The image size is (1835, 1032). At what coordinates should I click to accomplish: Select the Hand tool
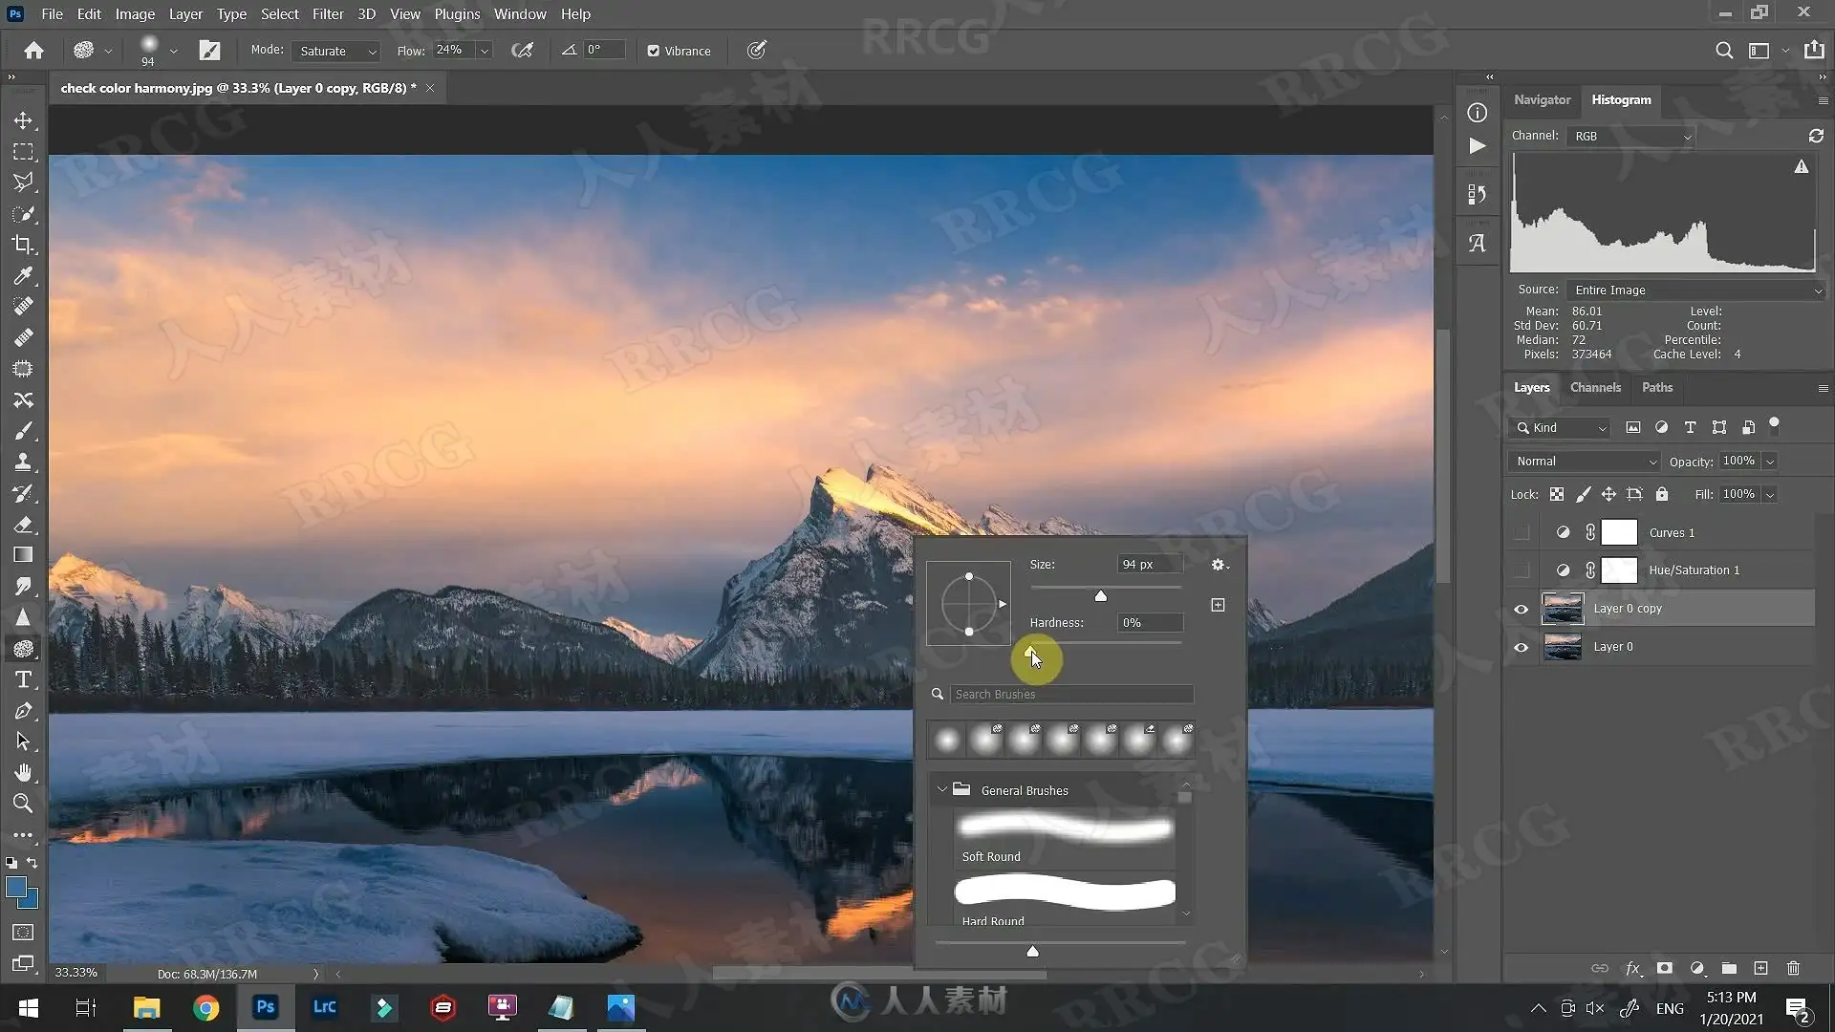(x=23, y=772)
